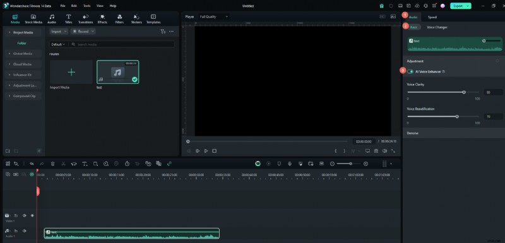Click the save project icon in title bar
This screenshot has height=243, width=505.
click(408, 6)
